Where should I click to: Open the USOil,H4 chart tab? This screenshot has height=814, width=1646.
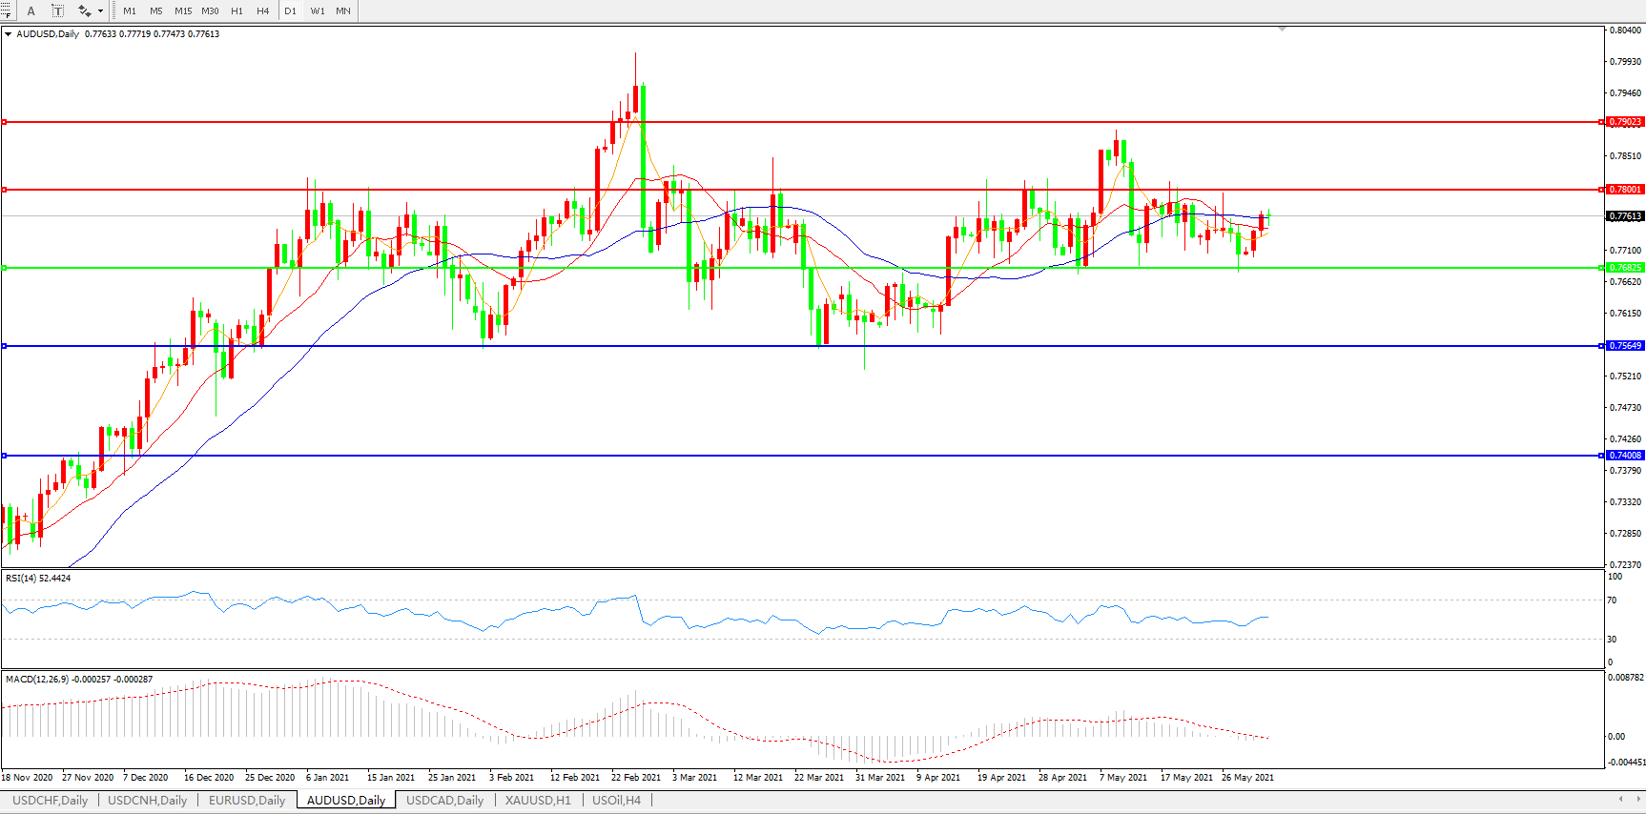(x=616, y=800)
